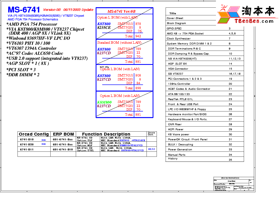Image resolution: width=279 pixels, height=197 pixels.
Task: Click the green "K8M800" chipset label
Action: (104, 102)
